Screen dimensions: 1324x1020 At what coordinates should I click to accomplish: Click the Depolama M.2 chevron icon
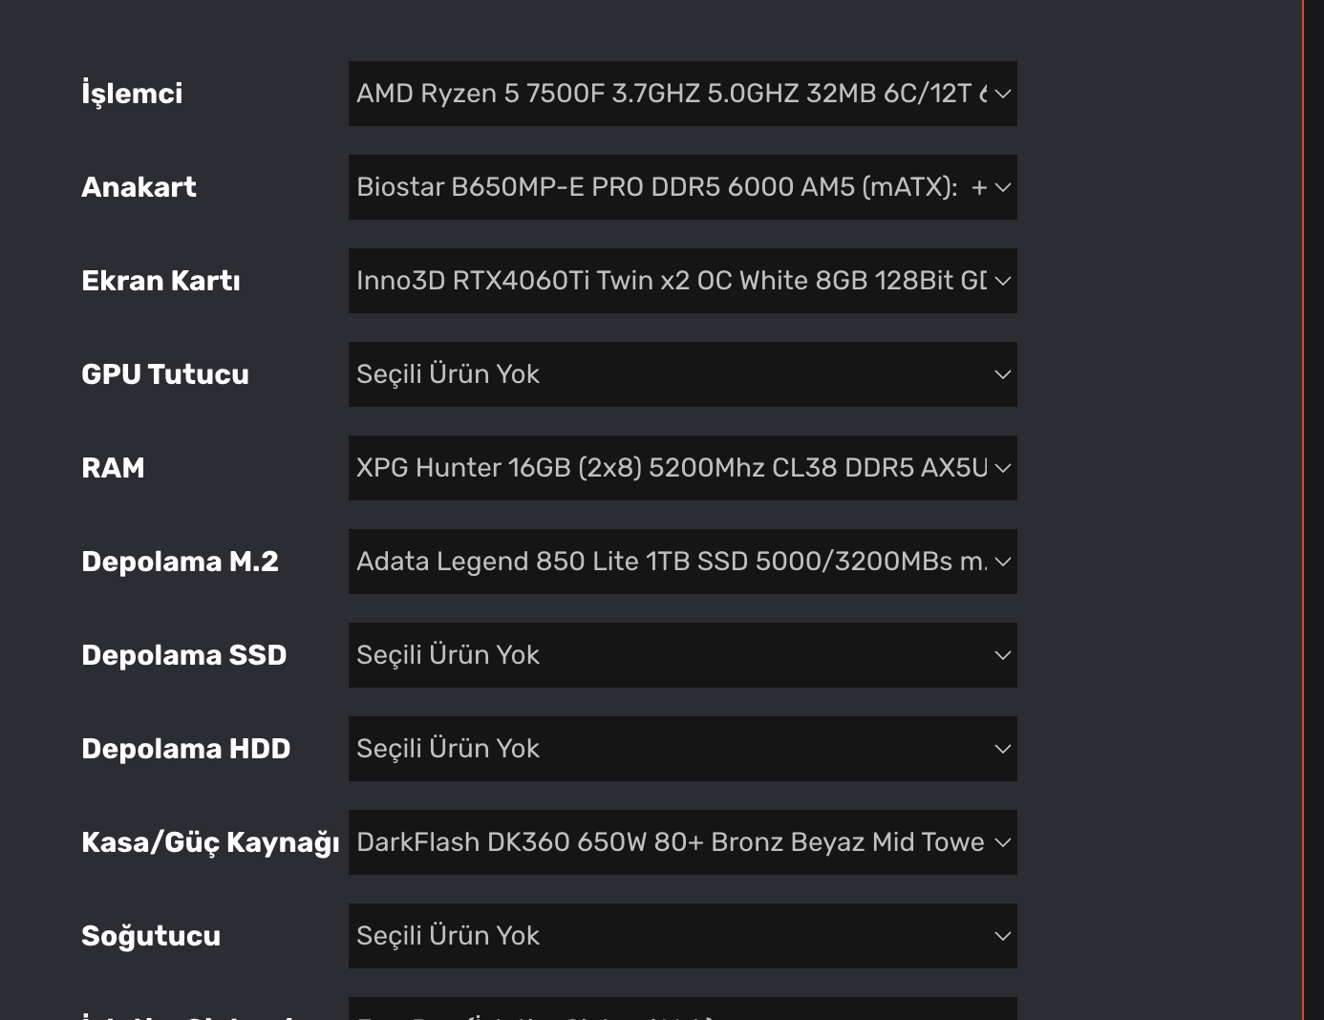click(x=1002, y=562)
